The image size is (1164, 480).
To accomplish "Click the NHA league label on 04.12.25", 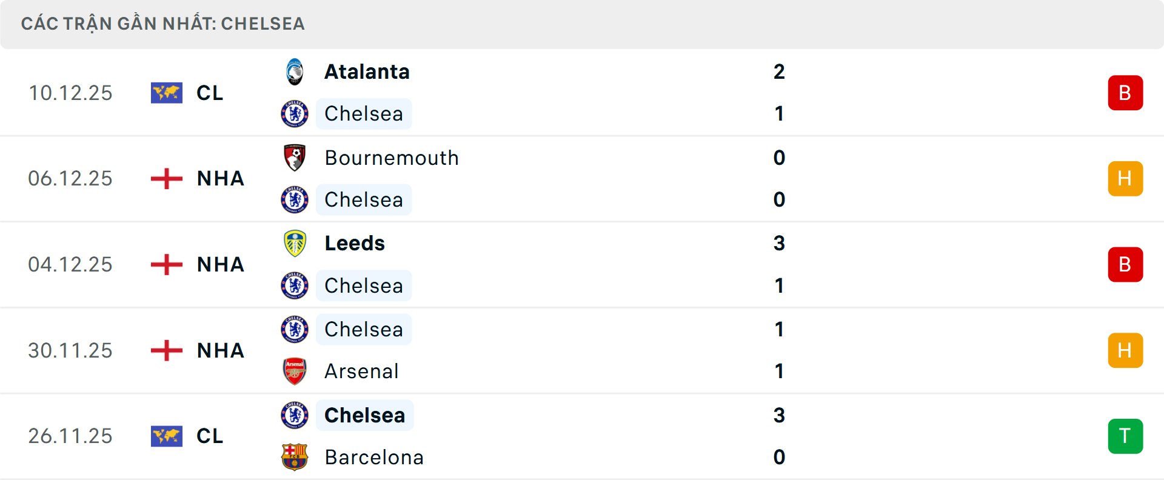I will tap(221, 265).
